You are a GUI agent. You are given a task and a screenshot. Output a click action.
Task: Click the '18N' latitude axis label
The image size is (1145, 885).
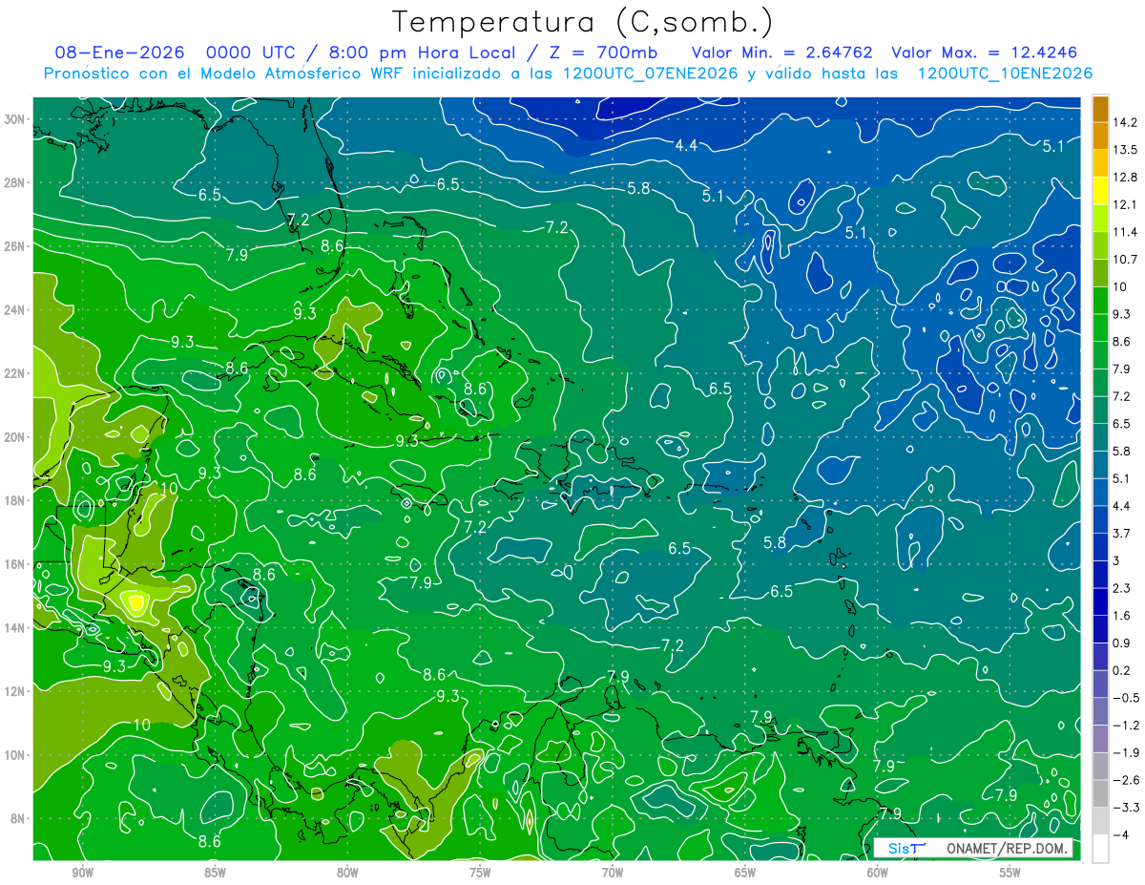[13, 500]
